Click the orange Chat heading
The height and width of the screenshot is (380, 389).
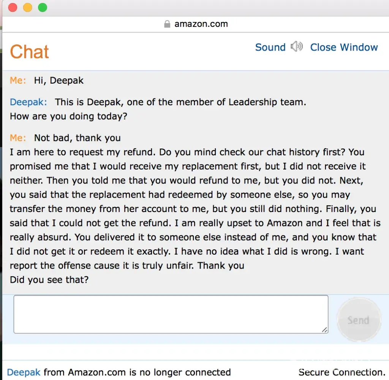tap(30, 52)
